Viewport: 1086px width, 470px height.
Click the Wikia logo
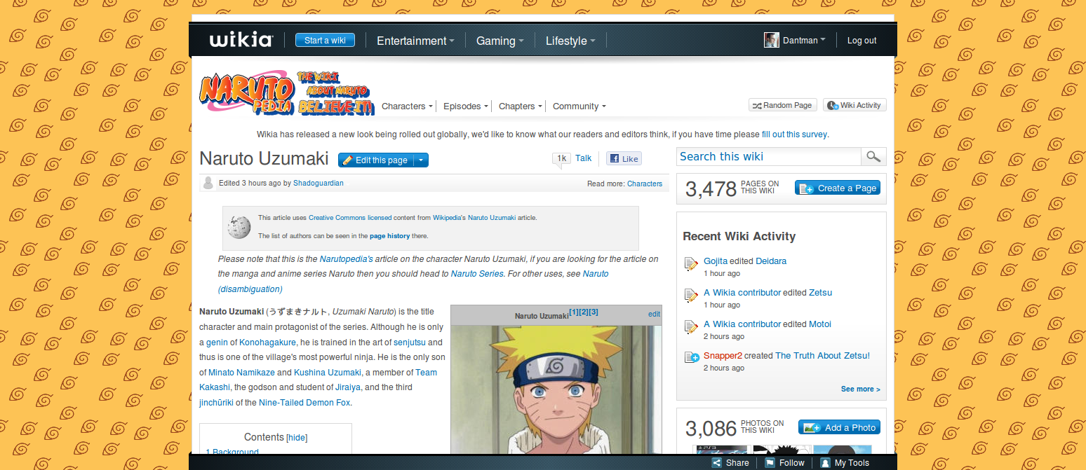[x=241, y=40]
